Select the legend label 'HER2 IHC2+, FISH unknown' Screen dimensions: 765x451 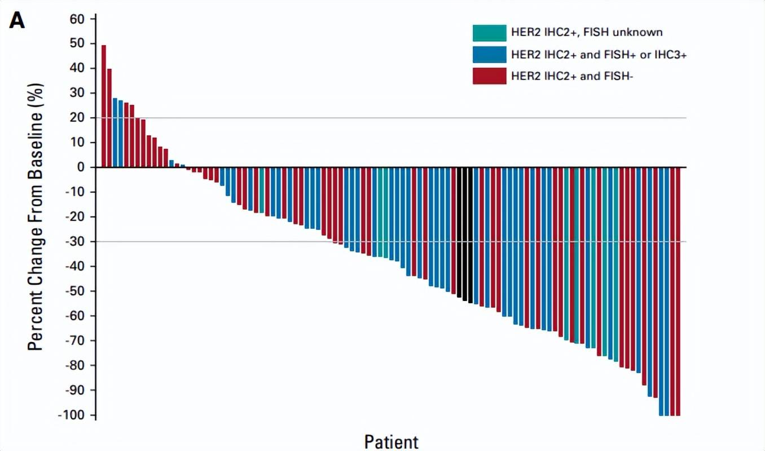click(587, 33)
